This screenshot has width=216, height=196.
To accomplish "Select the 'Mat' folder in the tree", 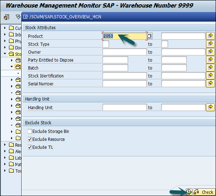I will [x=15, y=164].
